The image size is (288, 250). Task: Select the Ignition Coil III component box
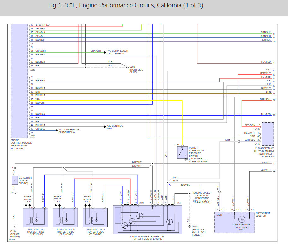pyautogui.click(x=95, y=217)
